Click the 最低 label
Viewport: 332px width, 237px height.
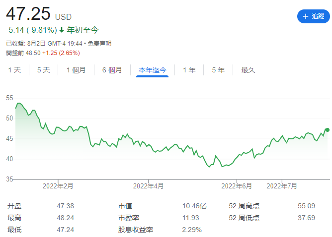14,230
